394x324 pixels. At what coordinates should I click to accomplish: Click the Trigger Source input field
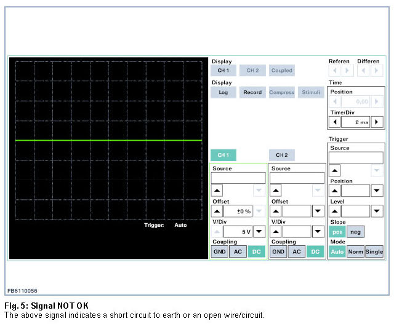[x=355, y=158]
